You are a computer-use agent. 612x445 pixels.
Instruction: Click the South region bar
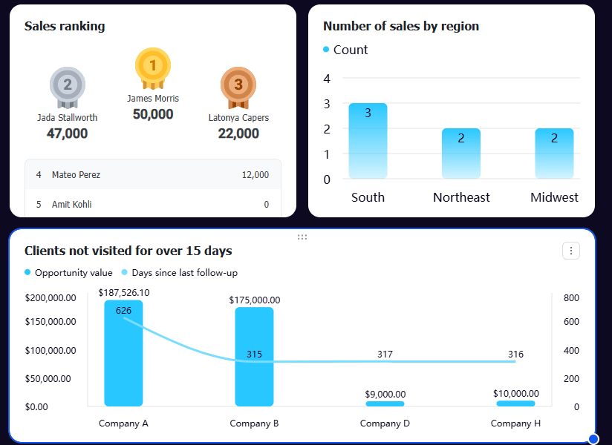(x=368, y=141)
